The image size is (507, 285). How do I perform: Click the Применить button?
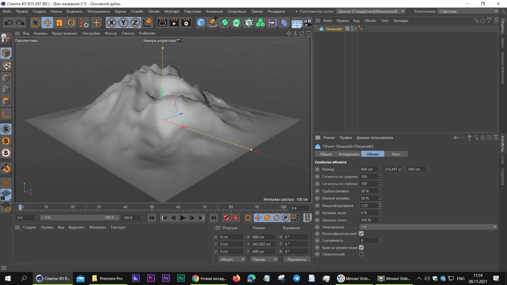click(x=297, y=259)
